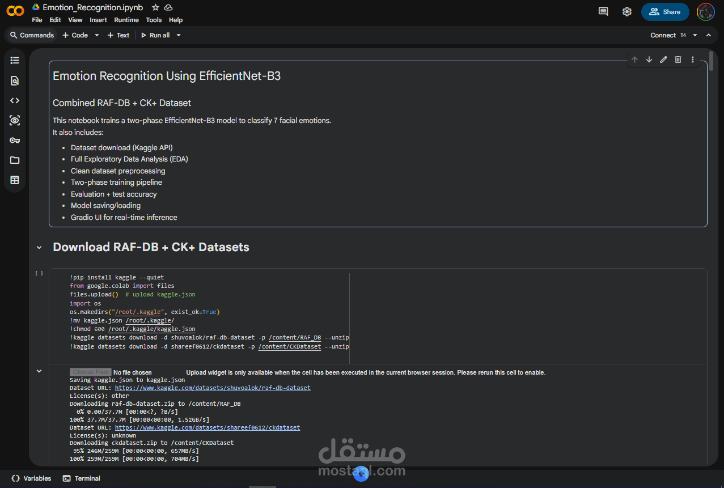Click the /root/.kaggle/kaggle.json path
Image resolution: width=724 pixels, height=488 pixels.
(152, 329)
